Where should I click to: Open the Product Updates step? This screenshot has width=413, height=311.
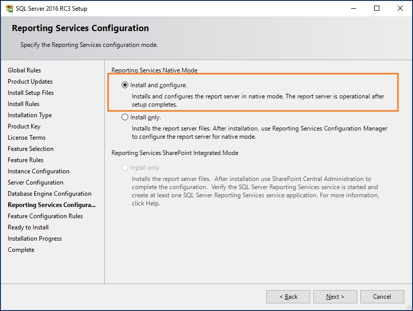point(30,82)
